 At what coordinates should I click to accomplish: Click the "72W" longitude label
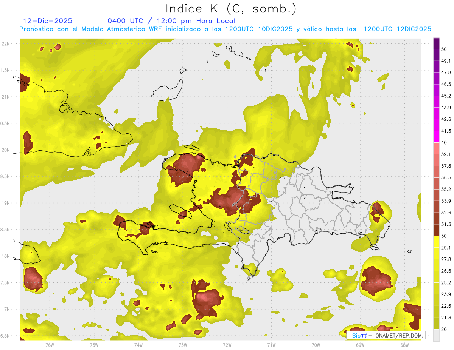(x=227, y=345)
